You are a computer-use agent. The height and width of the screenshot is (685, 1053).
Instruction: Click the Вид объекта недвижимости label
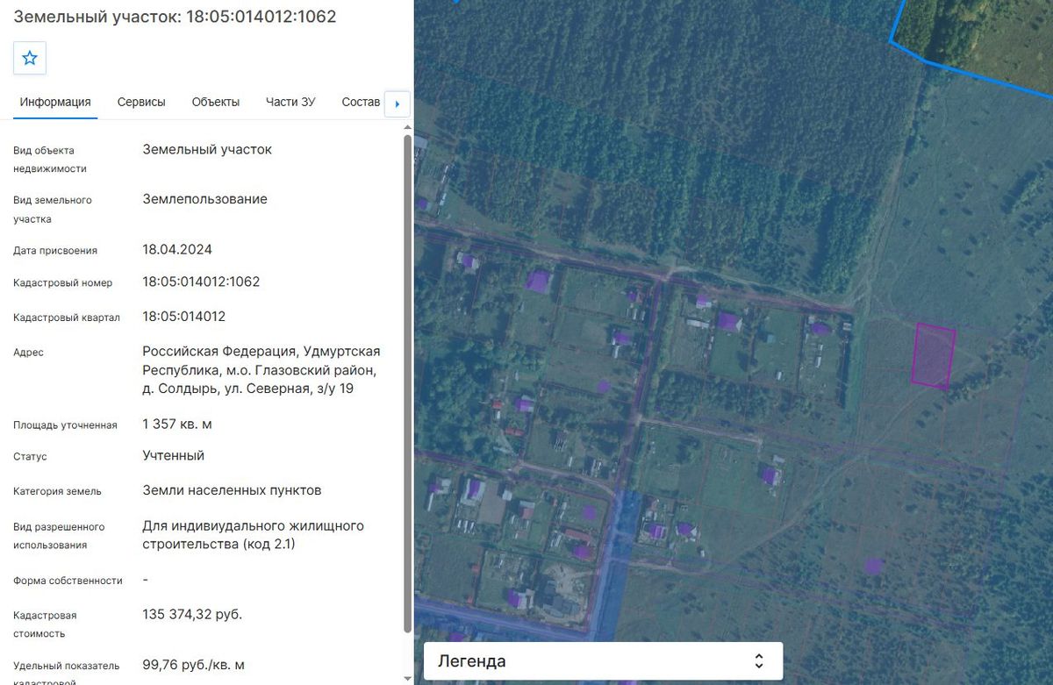[x=50, y=159]
